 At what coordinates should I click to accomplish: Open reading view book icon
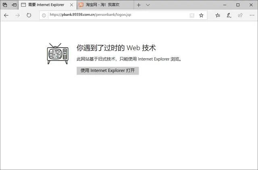click(192, 15)
